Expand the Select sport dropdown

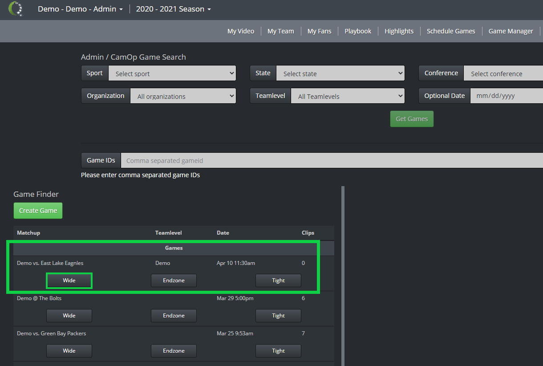(172, 73)
